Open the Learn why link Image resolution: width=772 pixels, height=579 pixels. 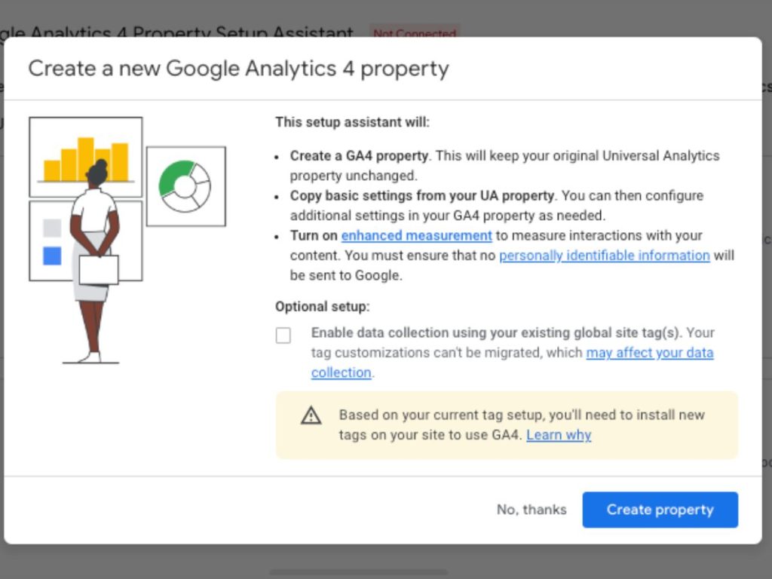[x=559, y=435]
